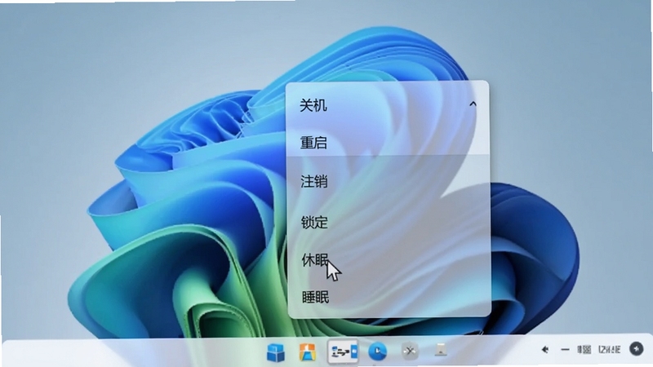Open the orange app icon in taskbar
653x367 pixels.
(x=308, y=352)
